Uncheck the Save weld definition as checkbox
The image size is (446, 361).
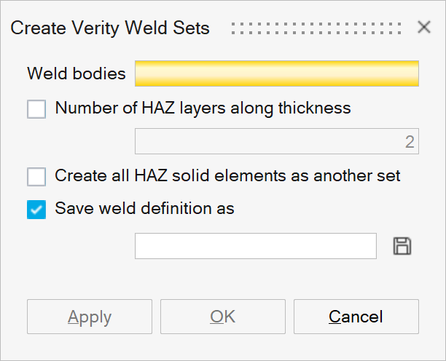[36, 209]
